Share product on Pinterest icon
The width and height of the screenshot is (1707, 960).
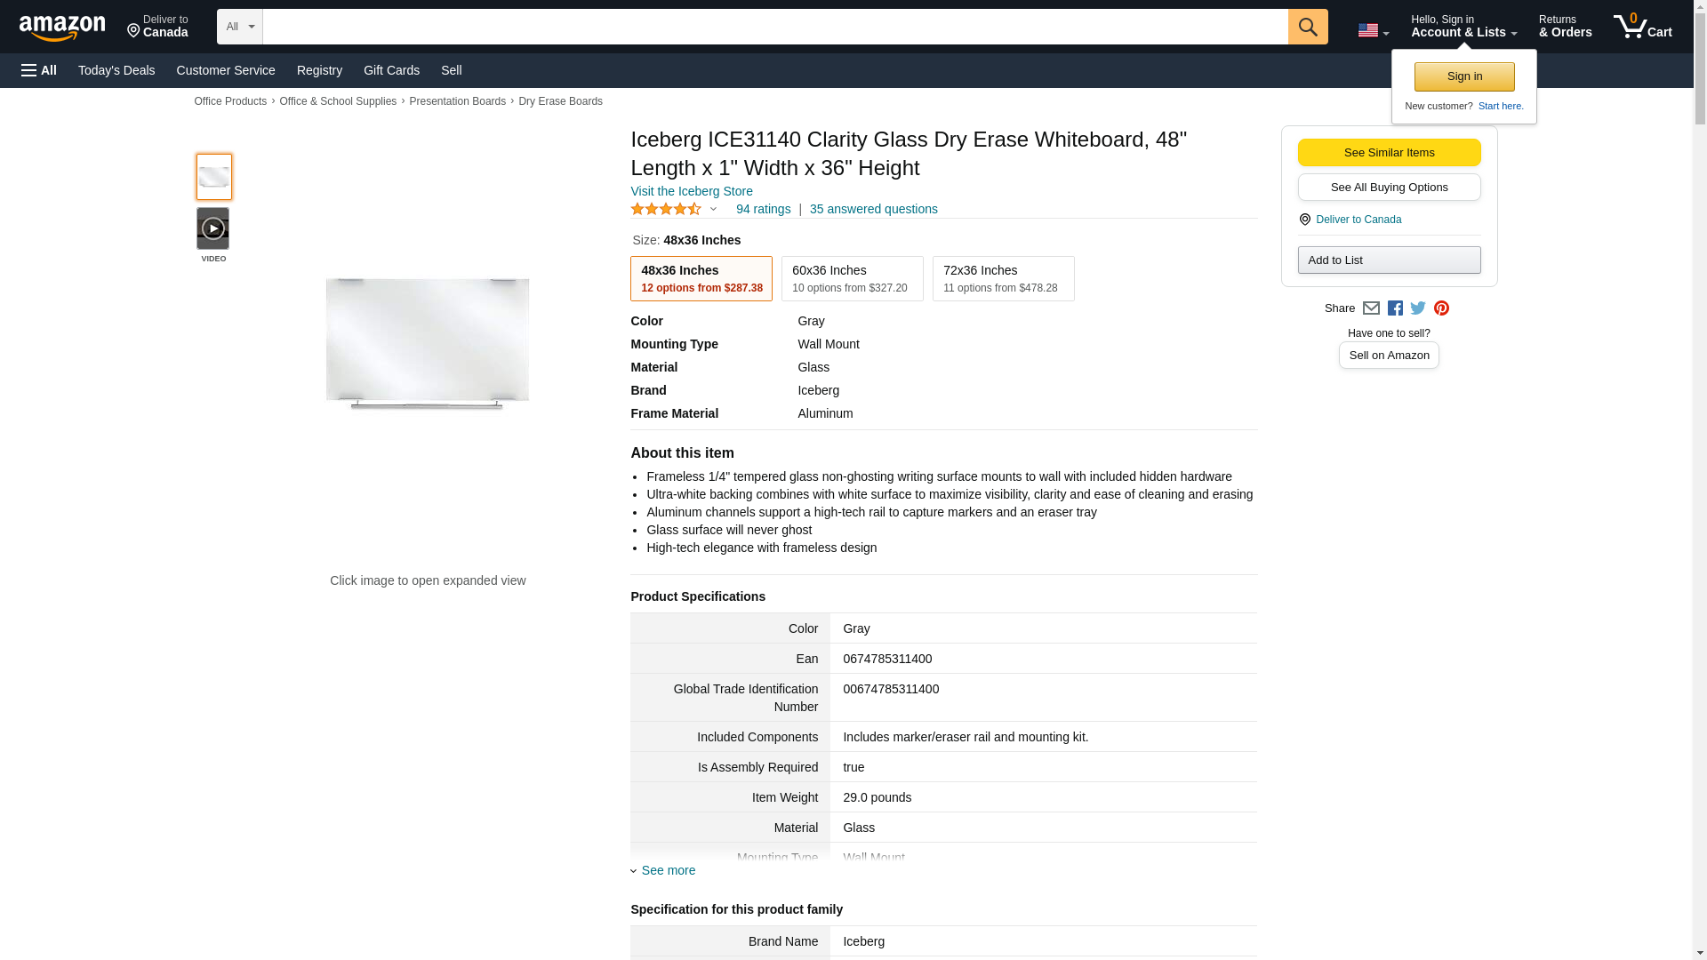[1441, 308]
